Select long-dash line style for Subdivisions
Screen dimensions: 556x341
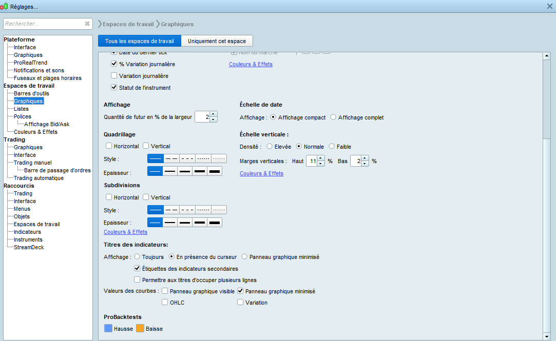[x=171, y=210]
